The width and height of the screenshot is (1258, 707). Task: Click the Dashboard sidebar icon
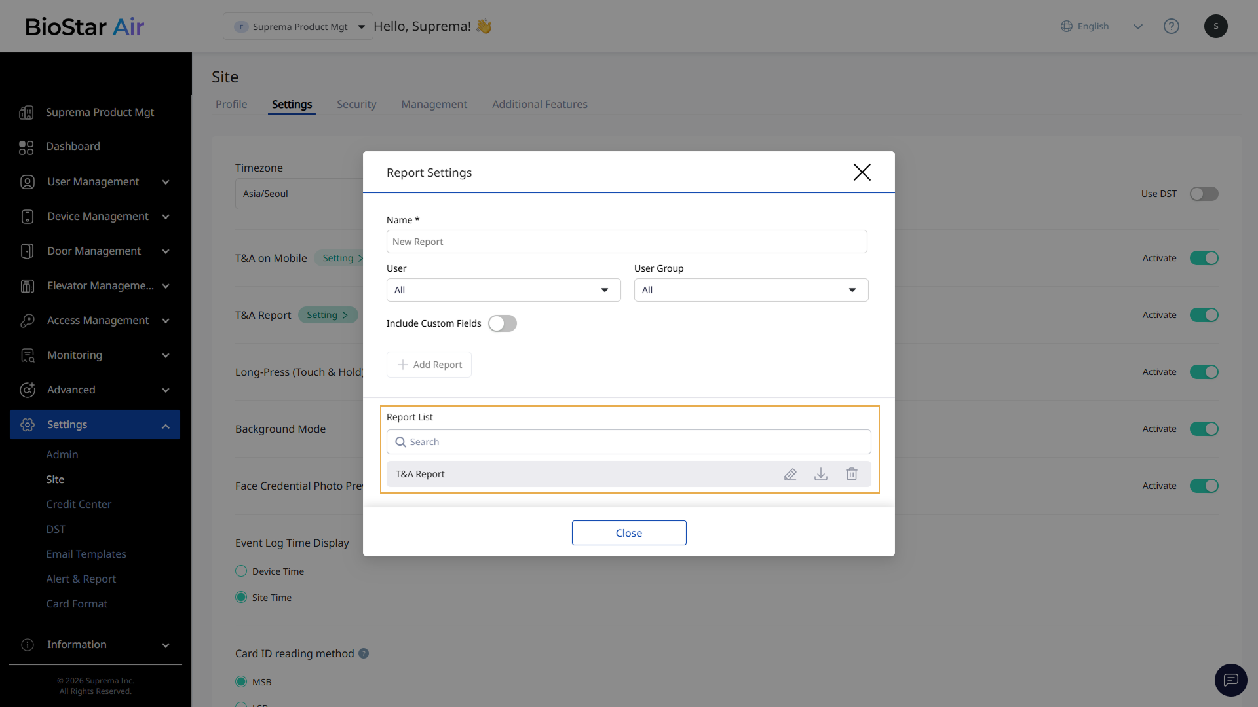[x=26, y=147]
